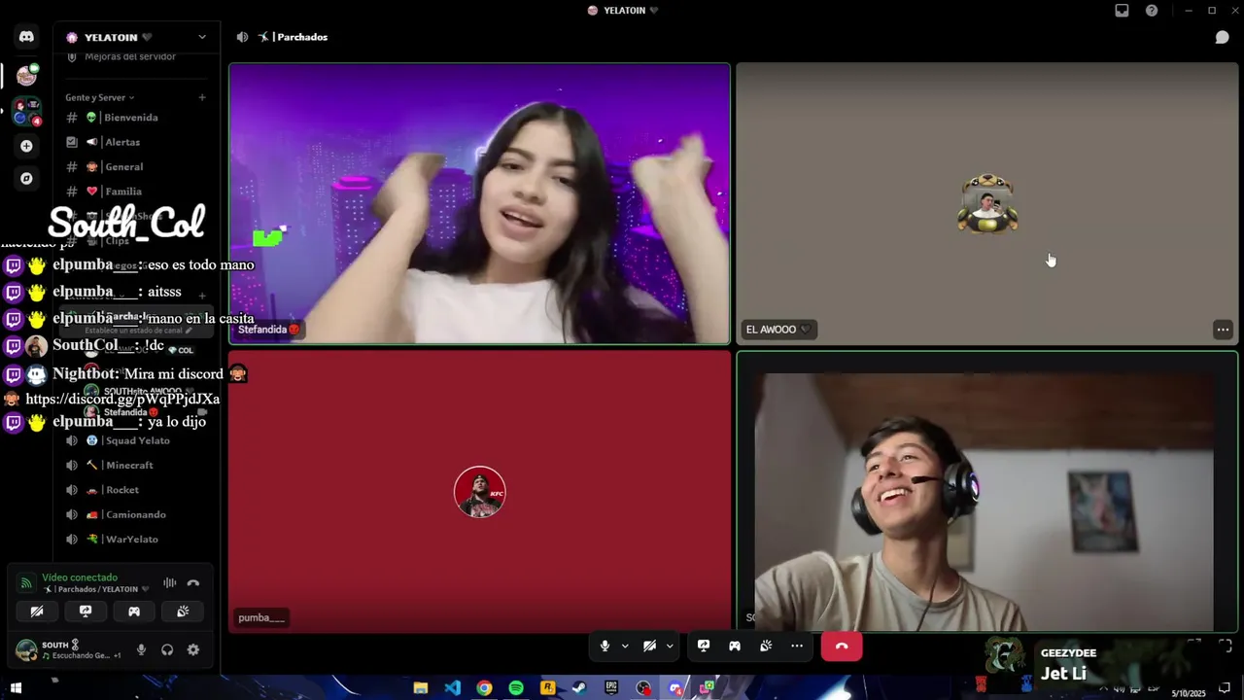Open the inbox icon in the title bar
The image size is (1244, 700).
click(x=1122, y=11)
